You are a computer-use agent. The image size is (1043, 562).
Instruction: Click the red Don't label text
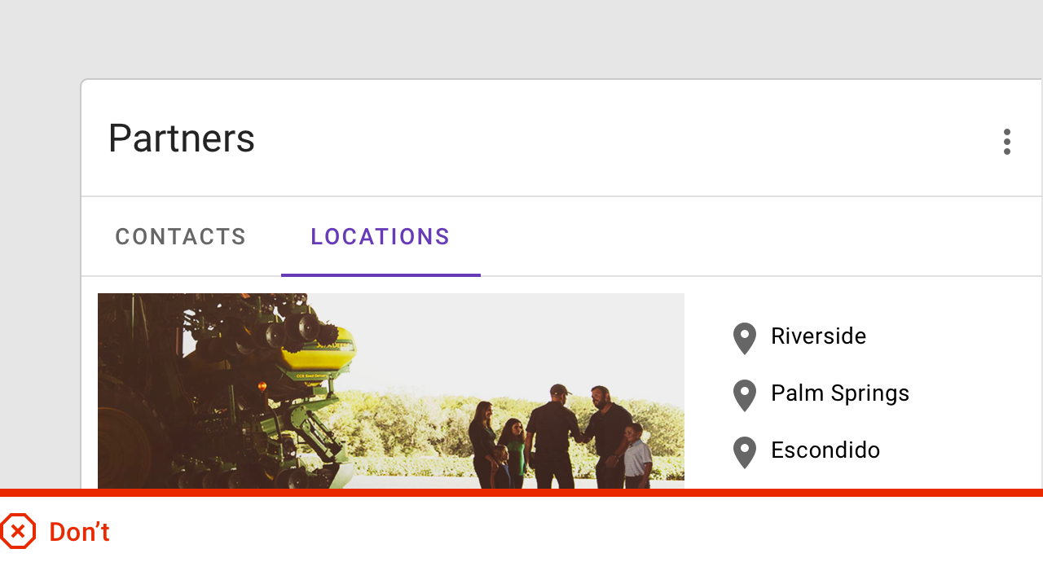[x=79, y=533]
